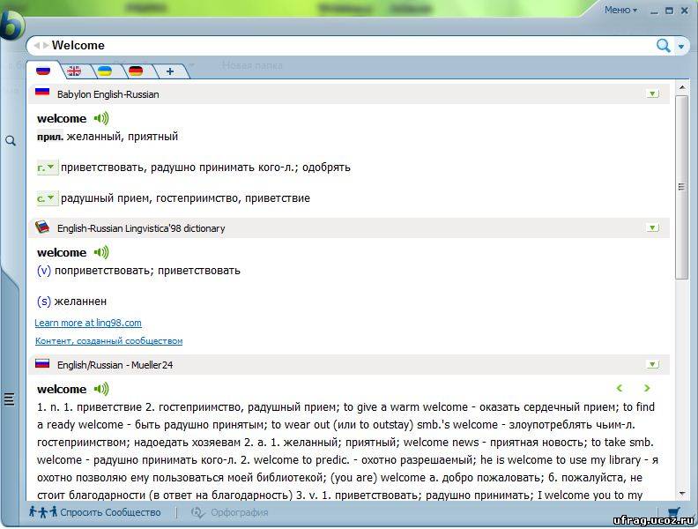Go to previous Mueller24 result with left arrow
698x529 pixels.
pos(620,388)
